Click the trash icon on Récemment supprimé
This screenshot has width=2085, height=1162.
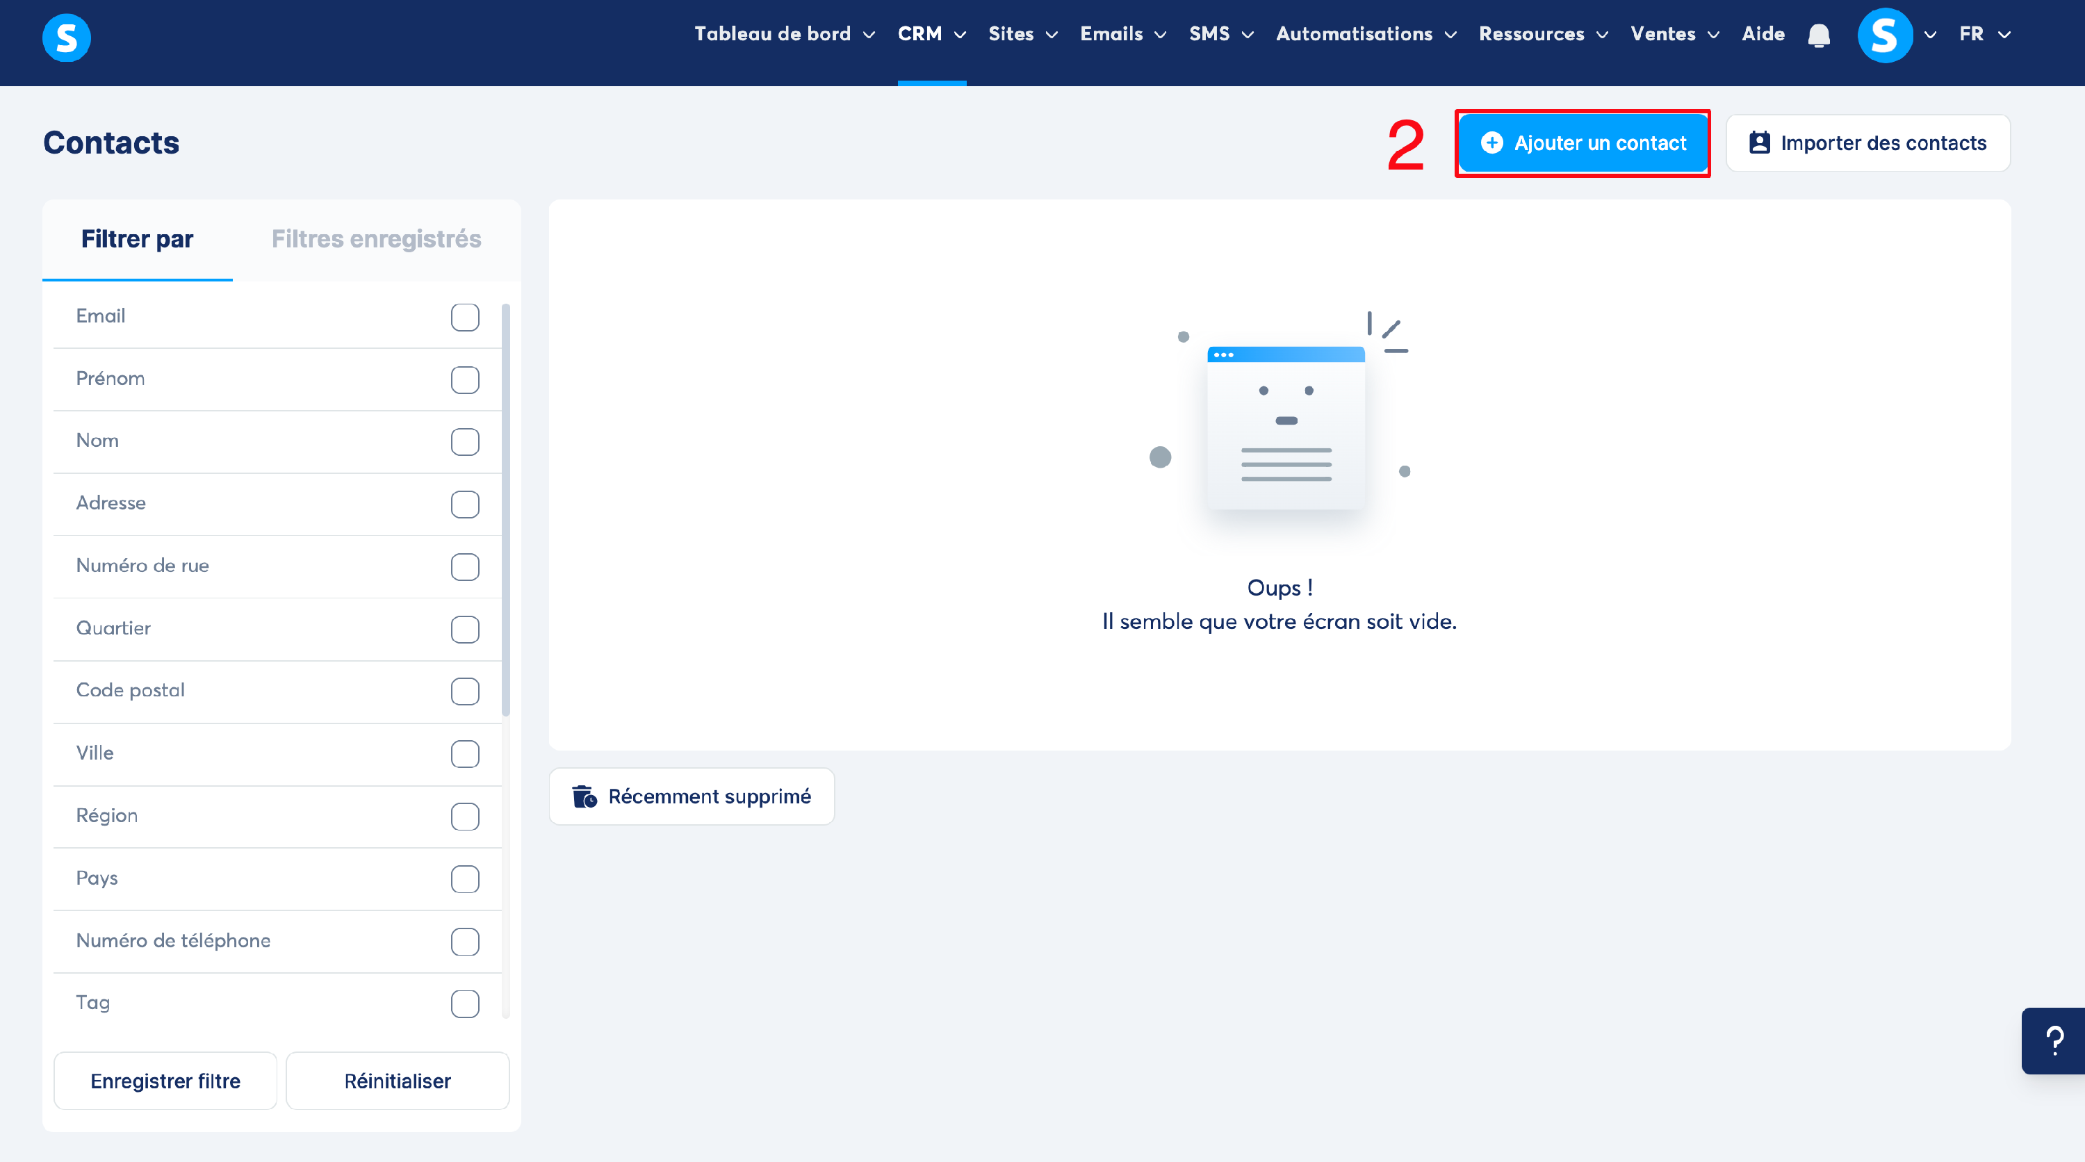[584, 796]
